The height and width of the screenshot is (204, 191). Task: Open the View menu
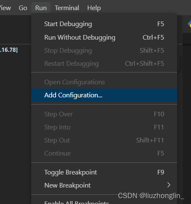(5, 8)
